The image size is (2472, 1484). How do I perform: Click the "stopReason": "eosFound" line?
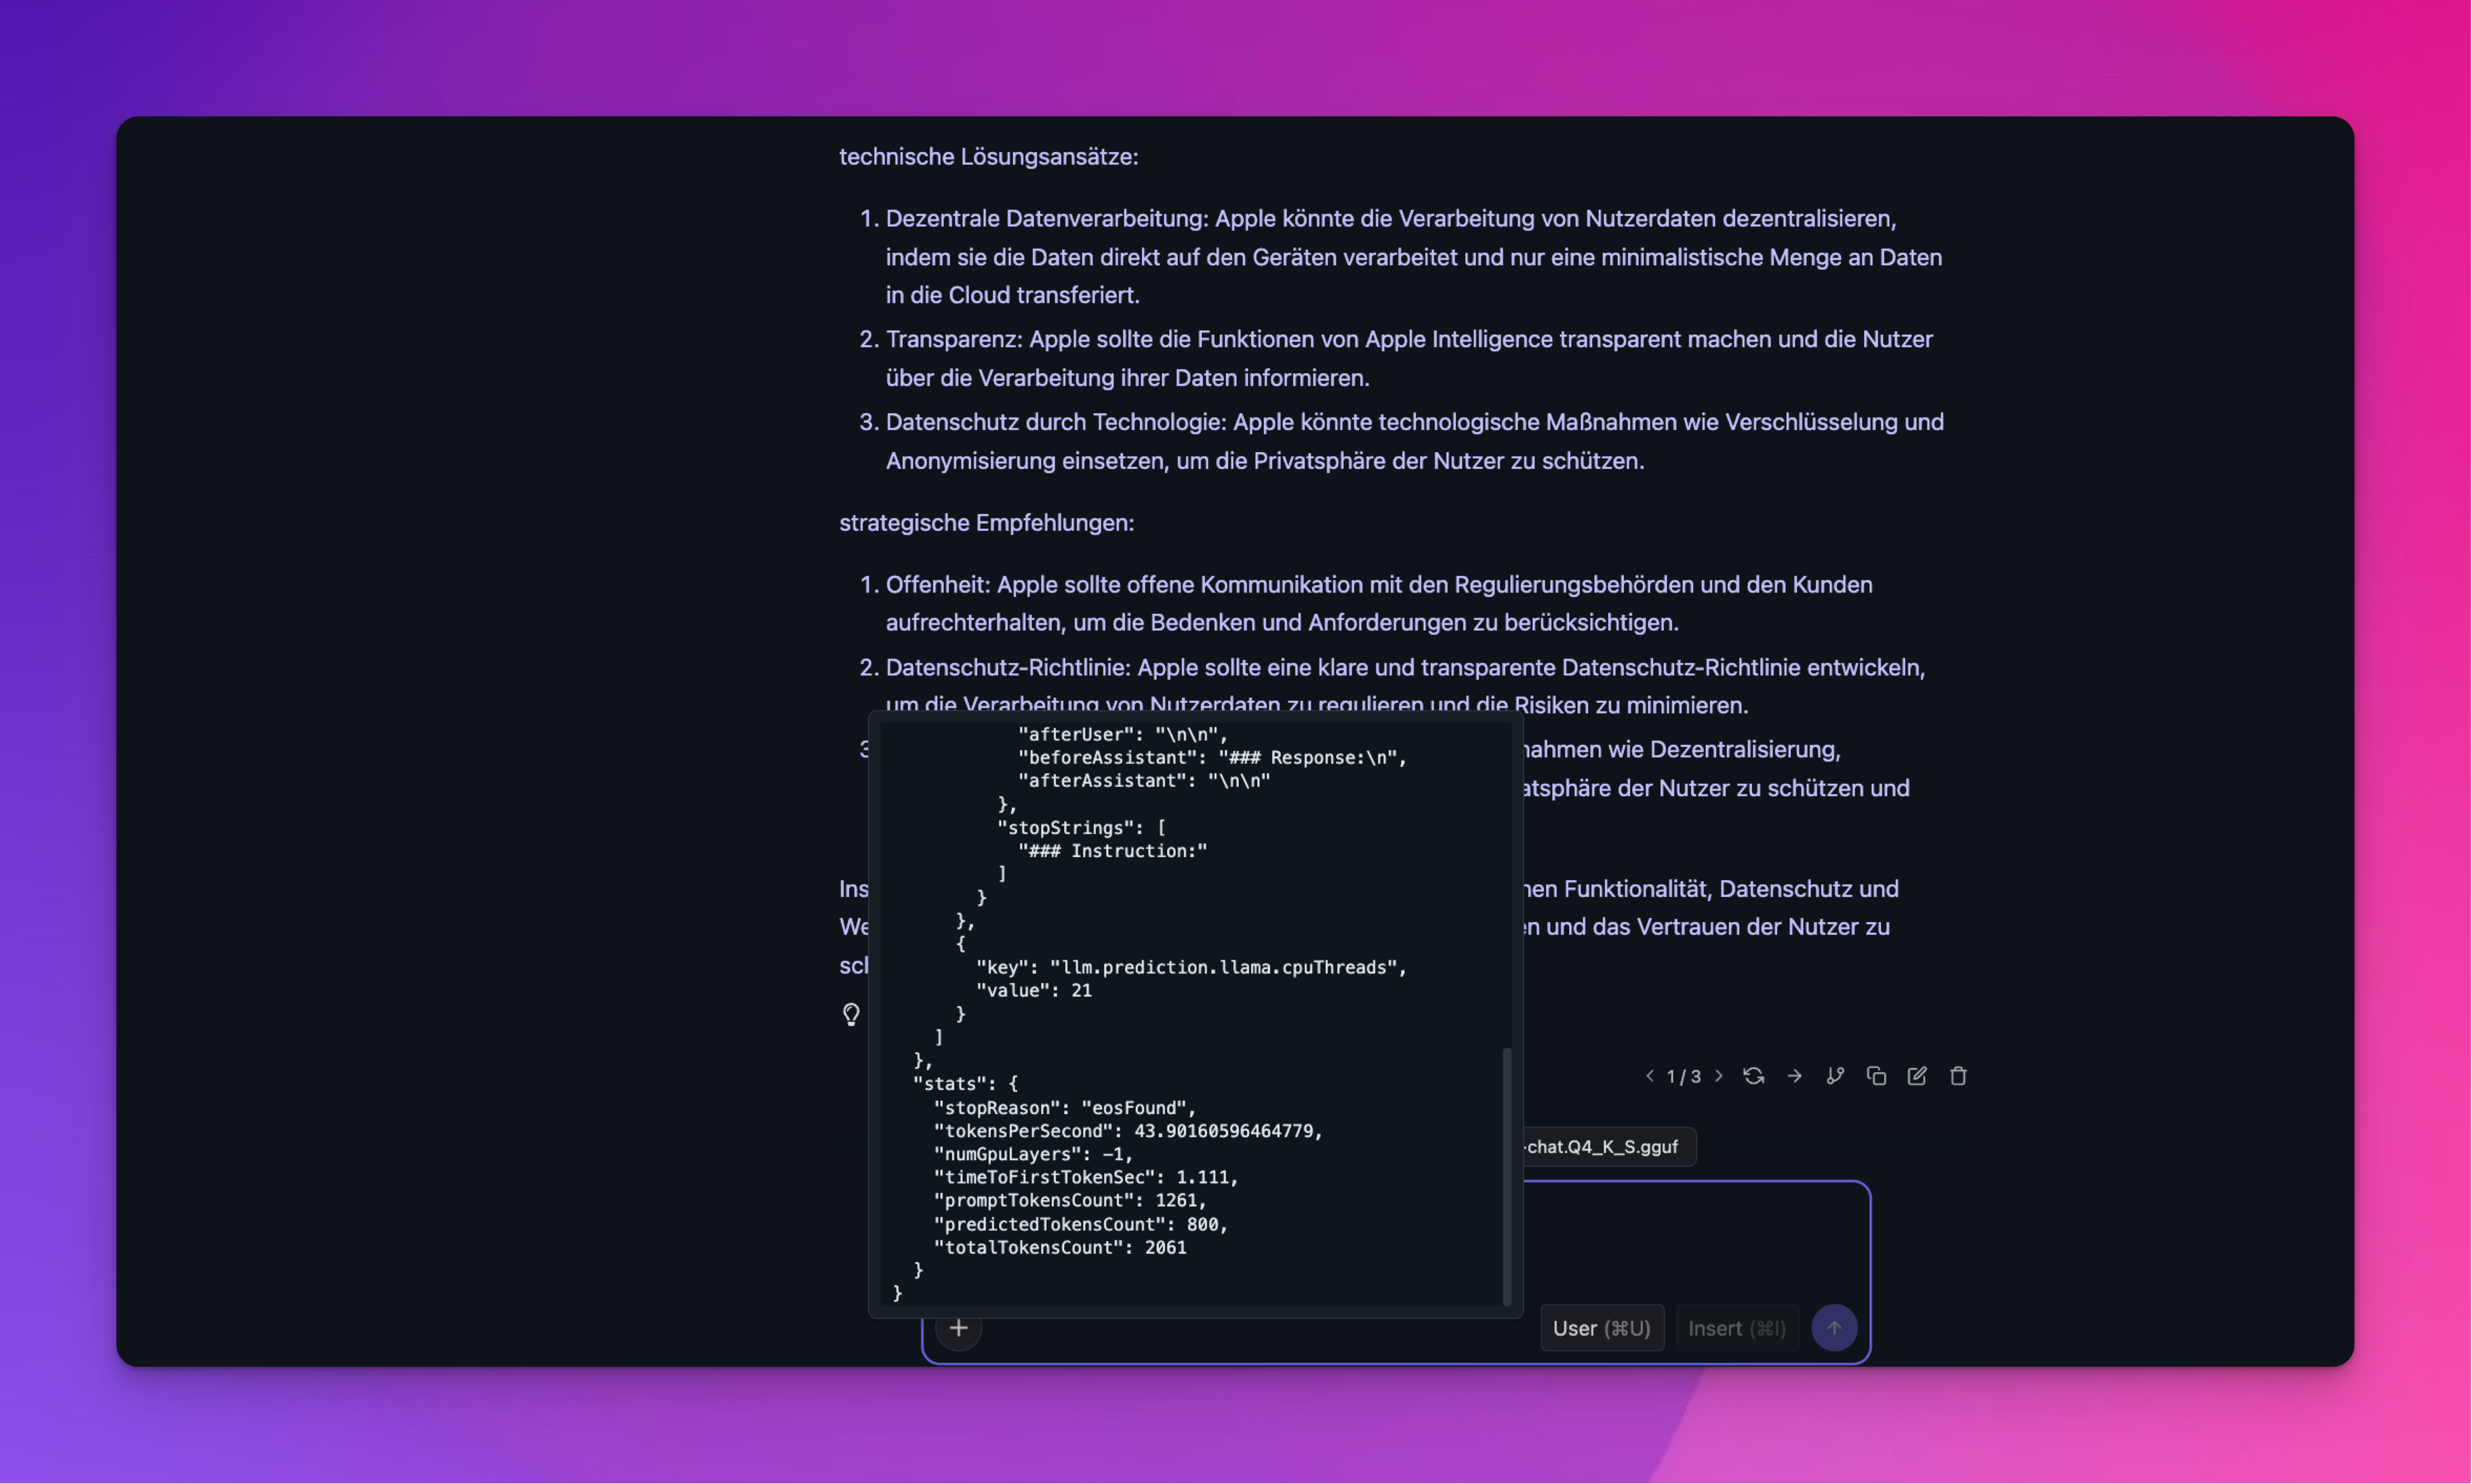click(x=1065, y=1108)
